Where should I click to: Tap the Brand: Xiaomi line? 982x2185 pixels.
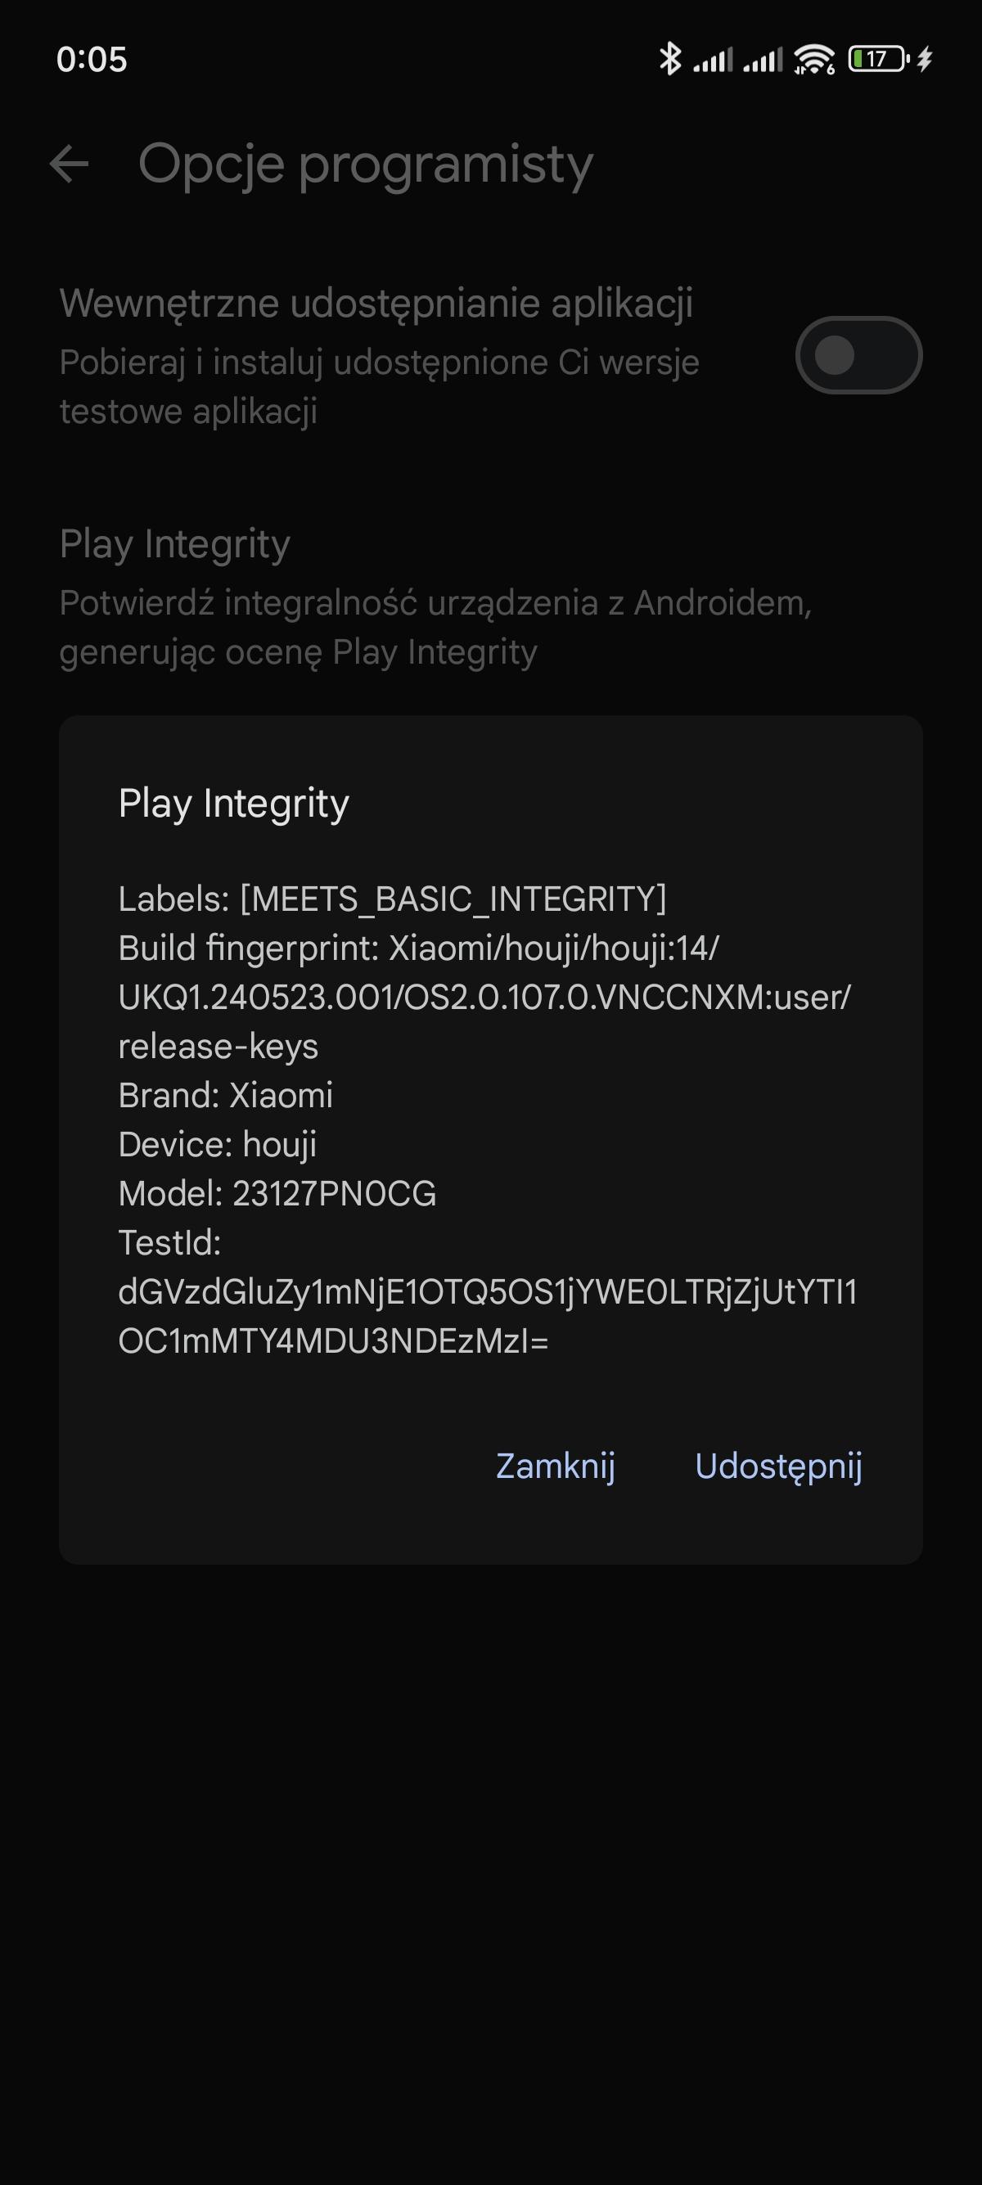click(x=226, y=1096)
